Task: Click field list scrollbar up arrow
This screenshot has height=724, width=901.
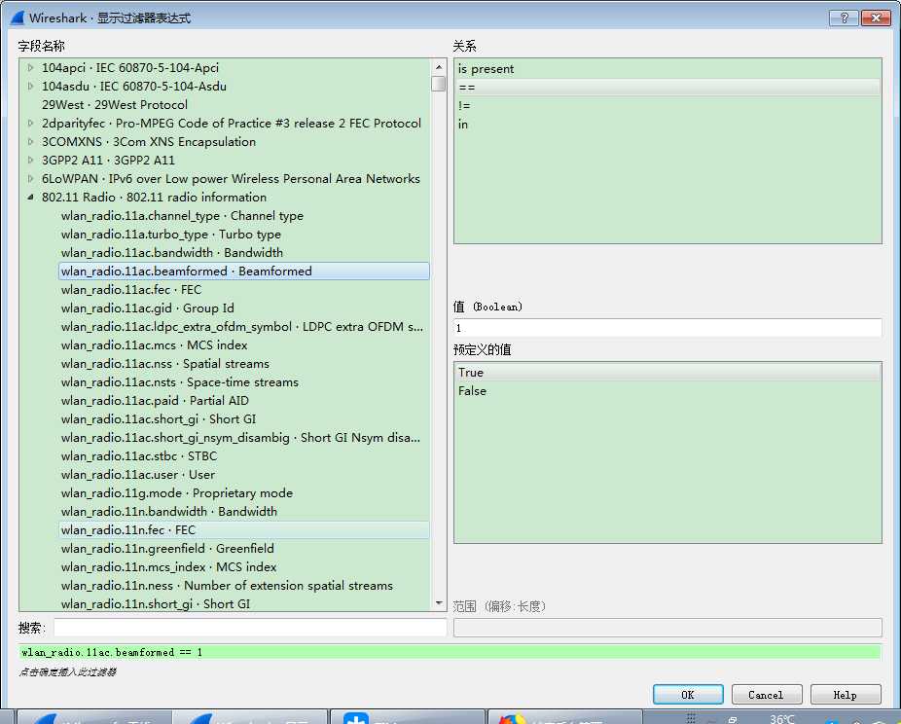Action: pos(439,67)
